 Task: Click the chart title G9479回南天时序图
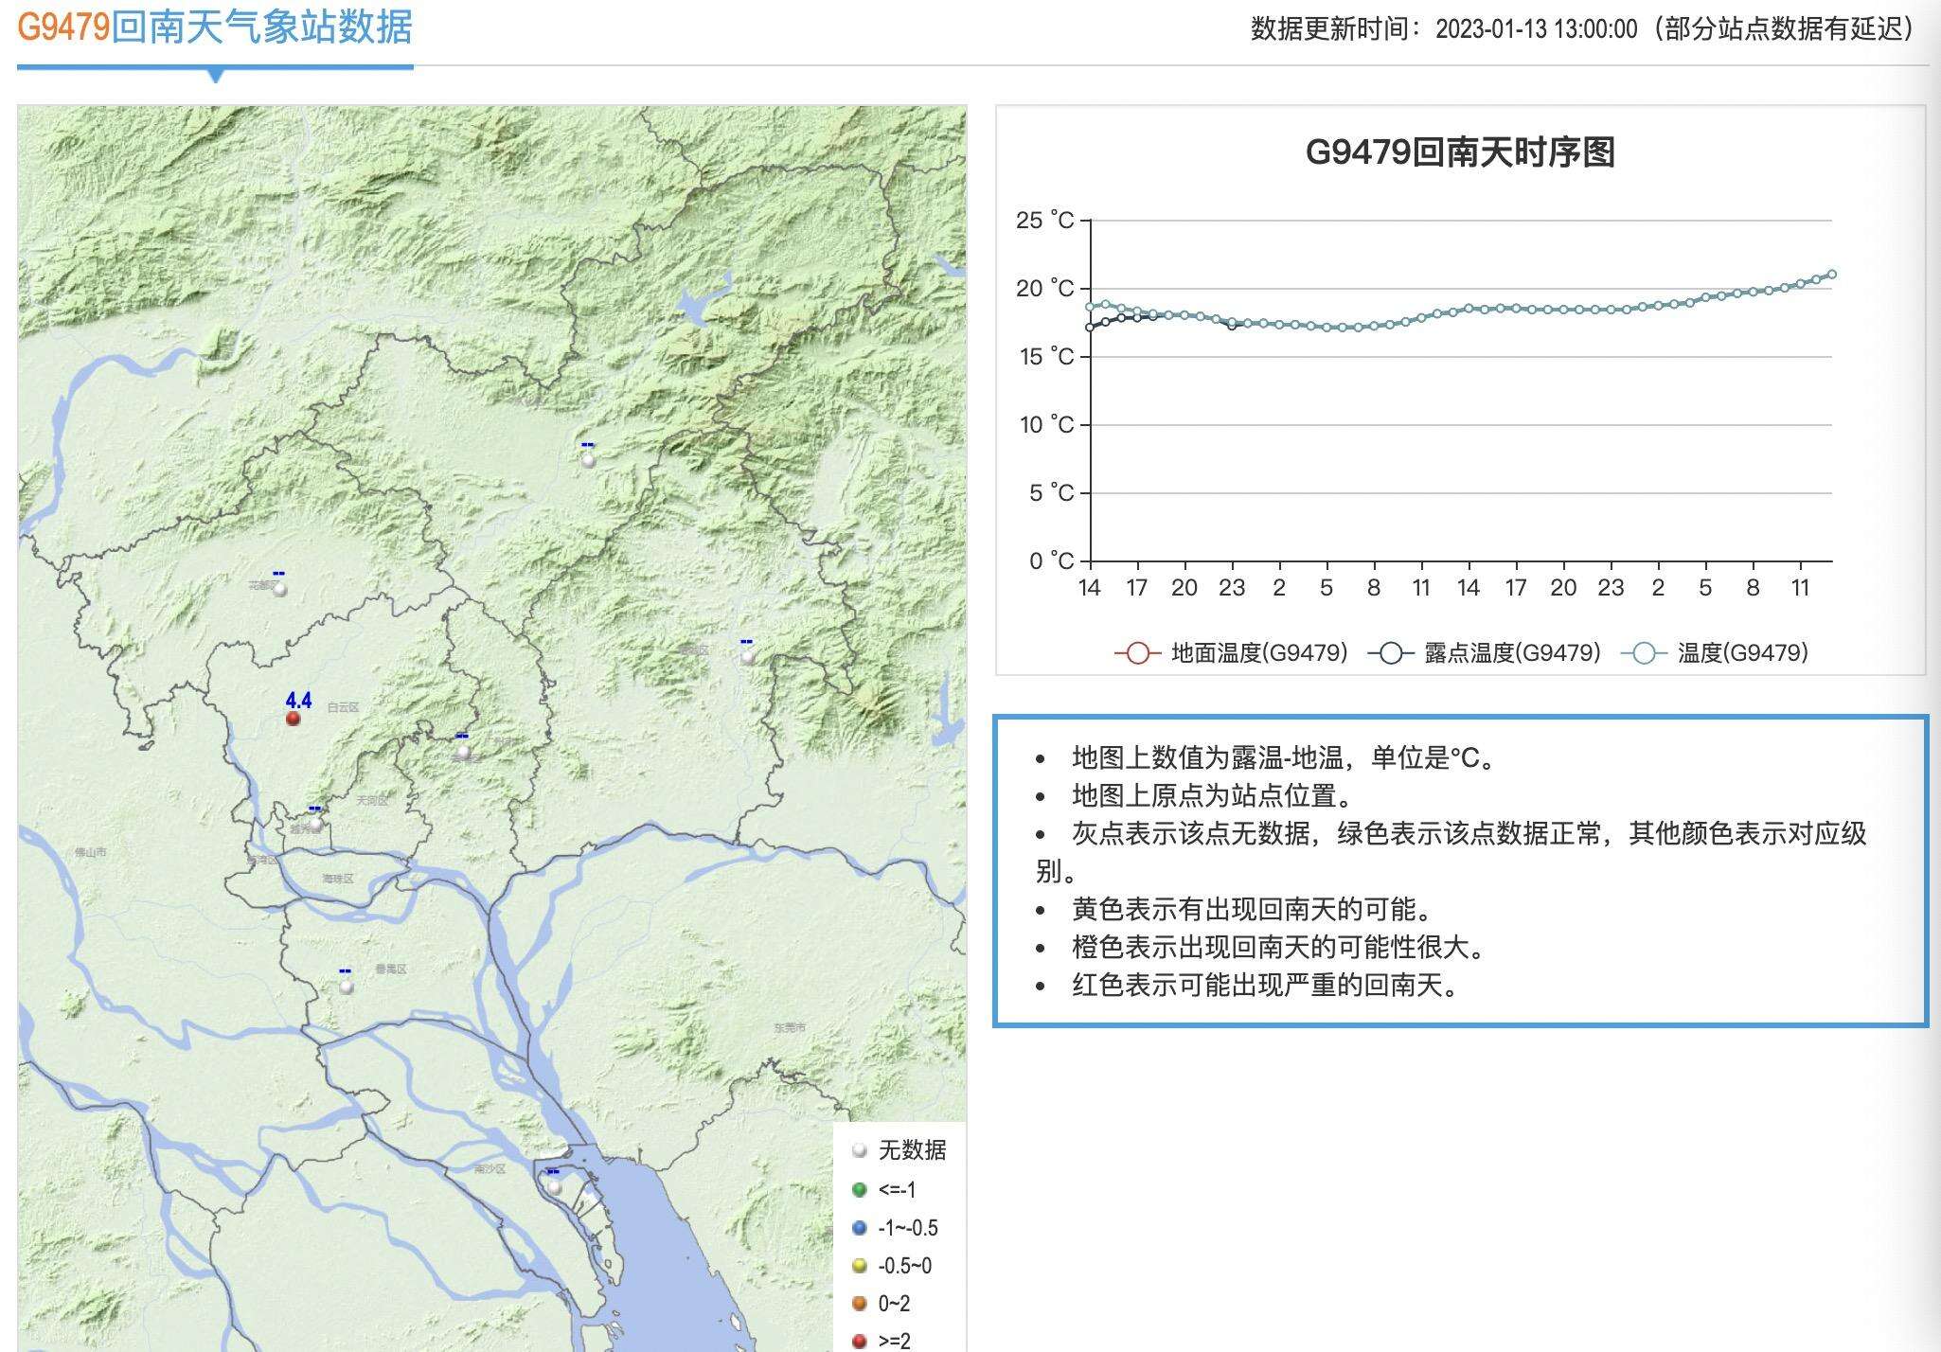(1460, 152)
